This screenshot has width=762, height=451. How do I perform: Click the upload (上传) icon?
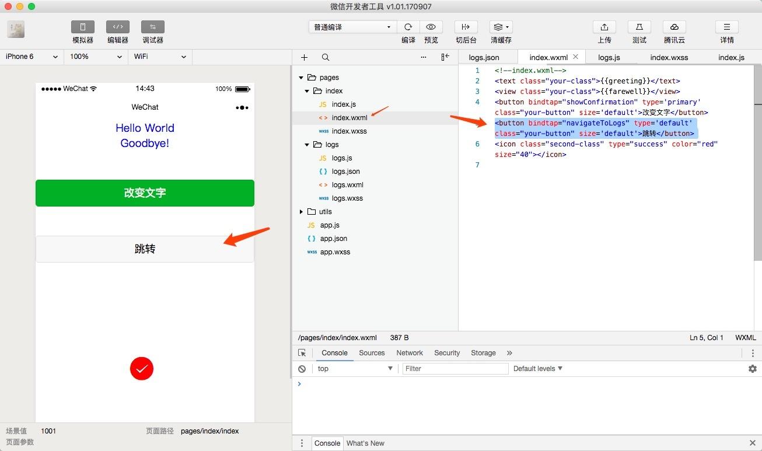pyautogui.click(x=604, y=27)
